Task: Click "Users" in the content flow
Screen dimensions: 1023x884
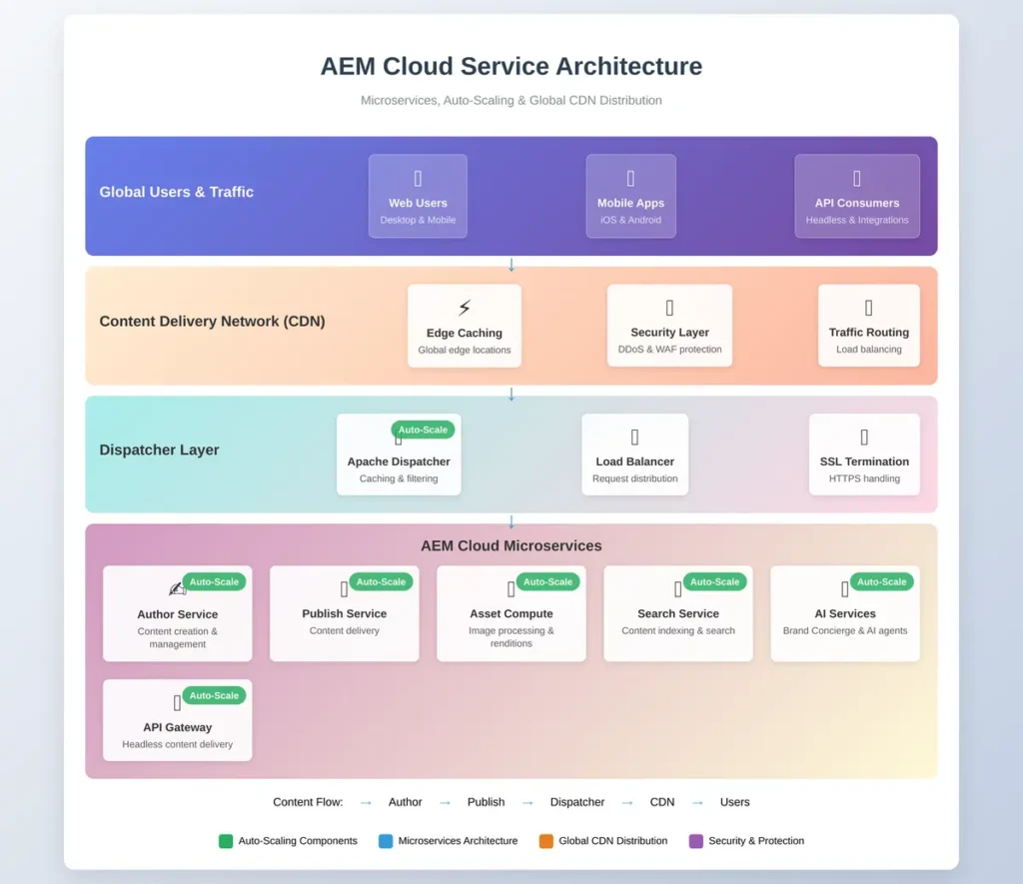Action: 734,802
